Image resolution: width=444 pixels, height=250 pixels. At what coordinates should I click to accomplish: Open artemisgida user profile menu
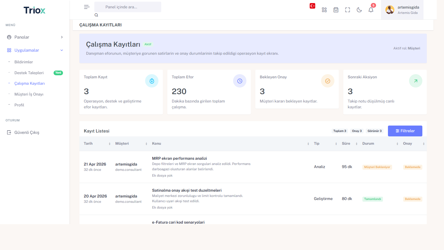402,10
